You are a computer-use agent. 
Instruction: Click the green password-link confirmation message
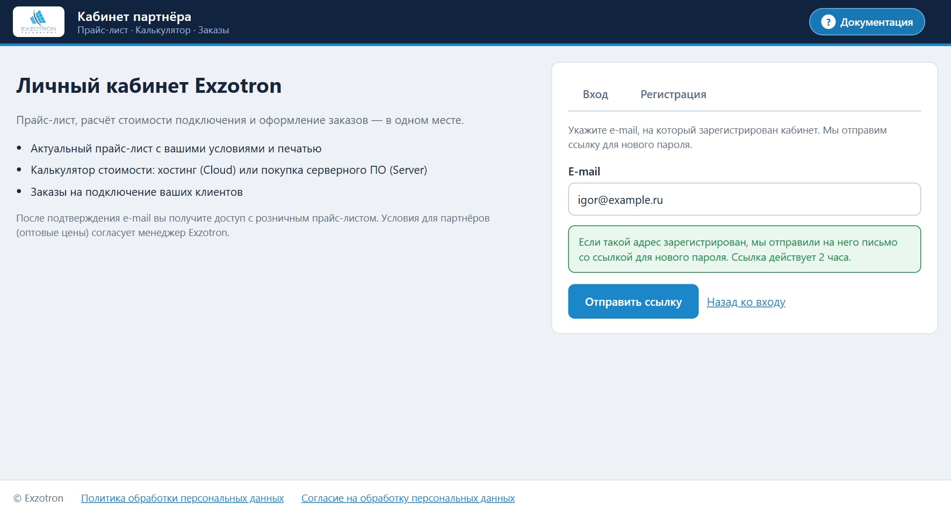744,249
